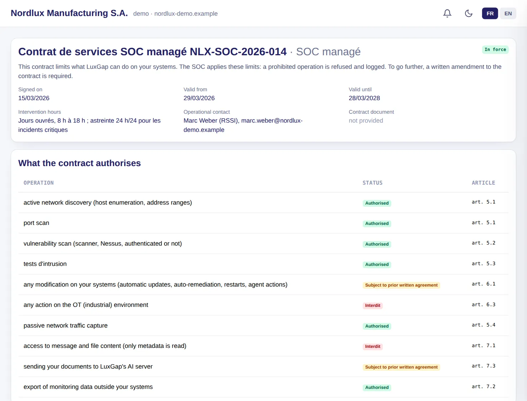The image size is (527, 401).
Task: Click the signed-on date 15/03/2026
Action: (x=34, y=98)
